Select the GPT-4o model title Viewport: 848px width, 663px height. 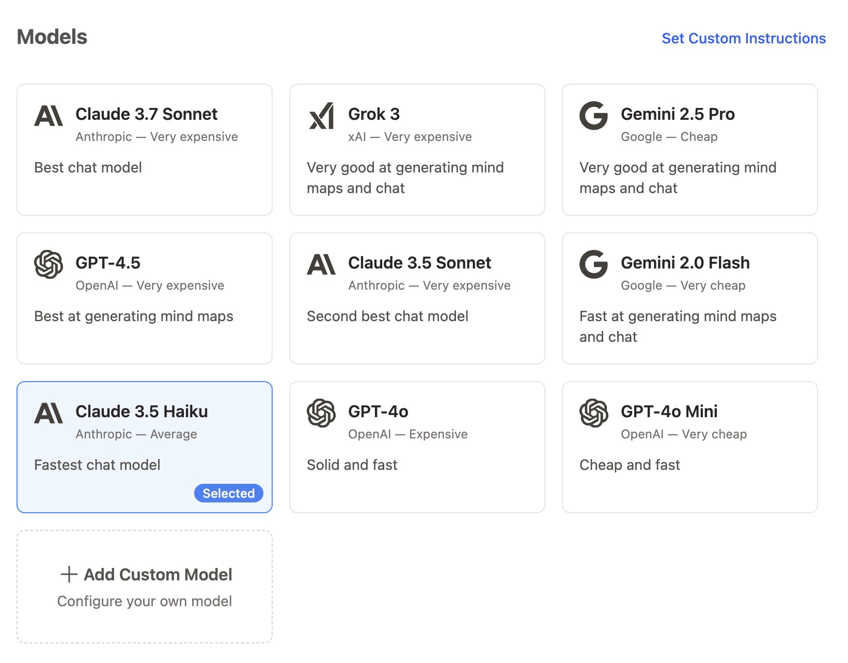pos(378,412)
